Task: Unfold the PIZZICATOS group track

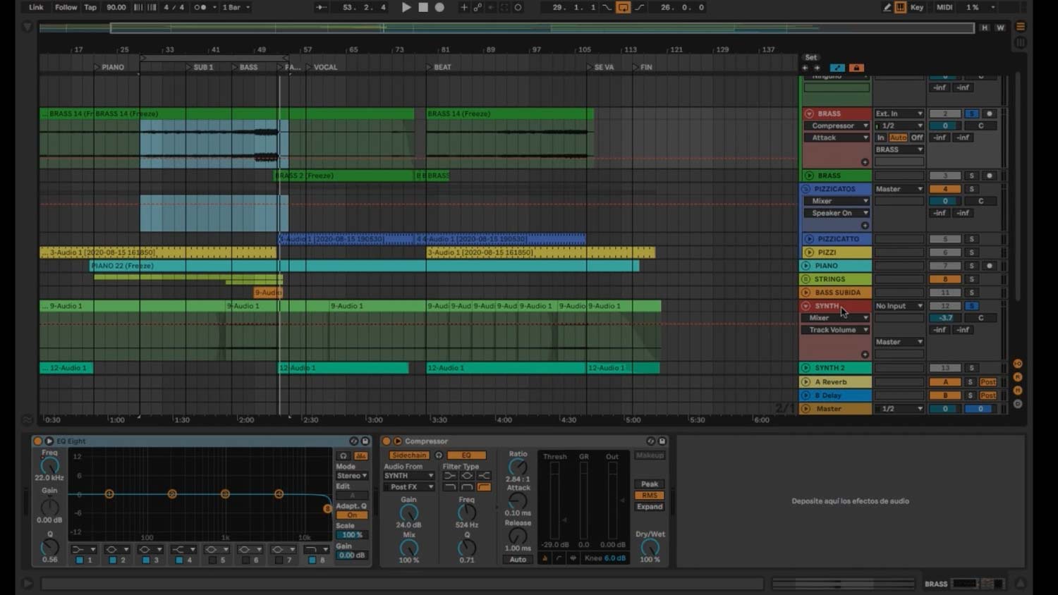Action: 806,189
